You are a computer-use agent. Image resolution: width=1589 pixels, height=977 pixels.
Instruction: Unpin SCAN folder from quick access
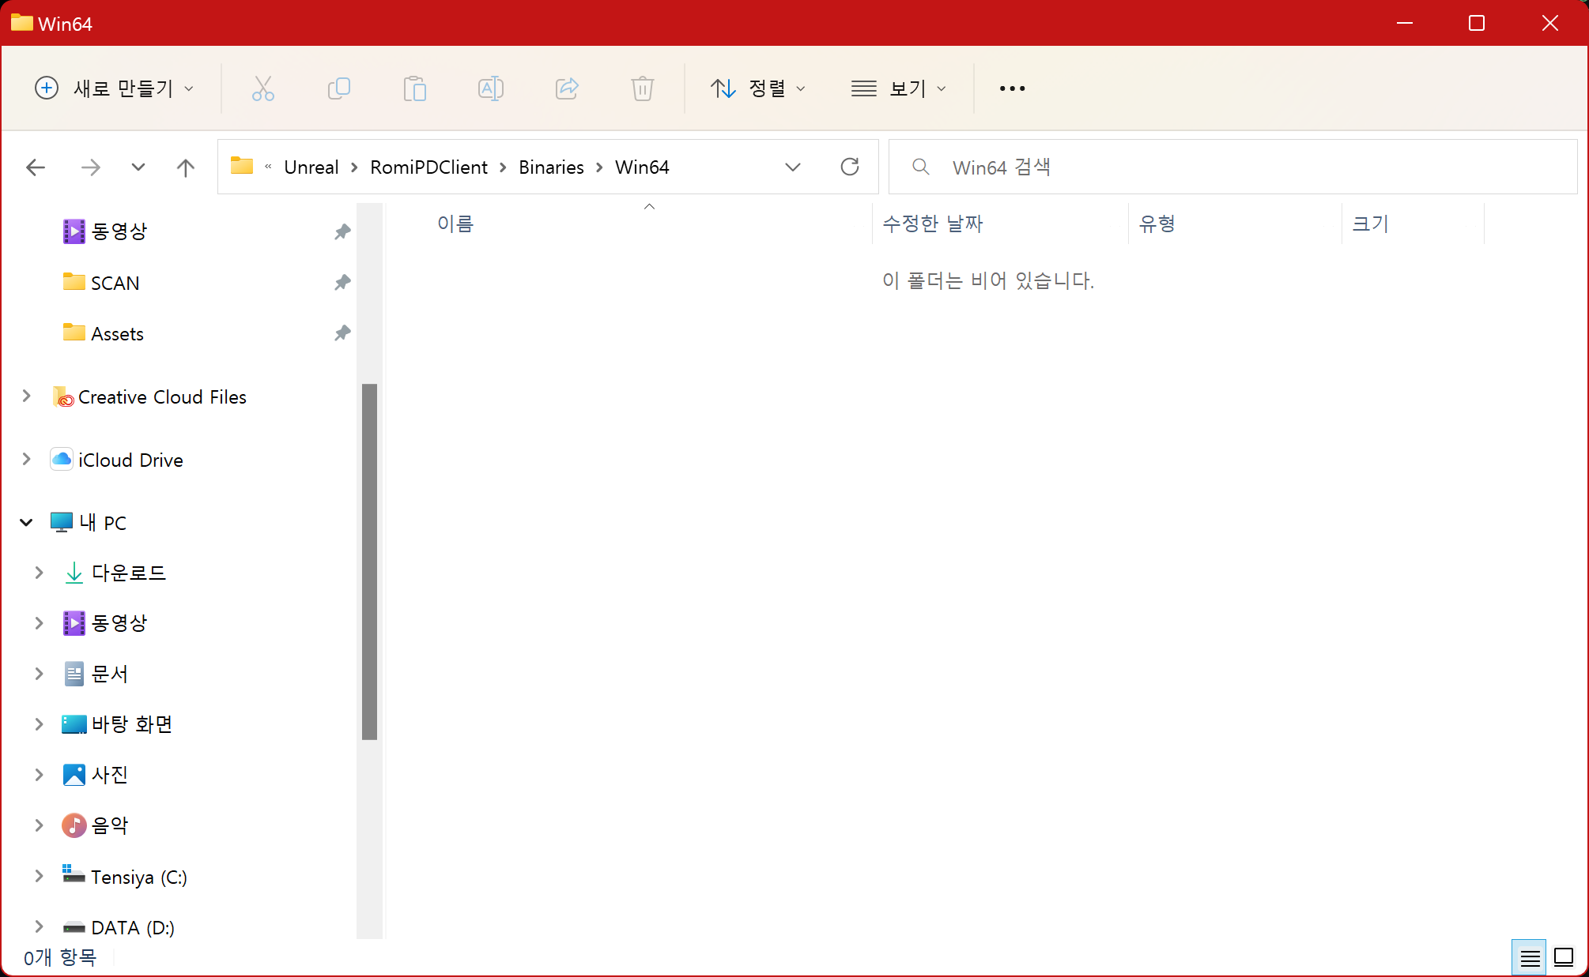click(x=342, y=283)
